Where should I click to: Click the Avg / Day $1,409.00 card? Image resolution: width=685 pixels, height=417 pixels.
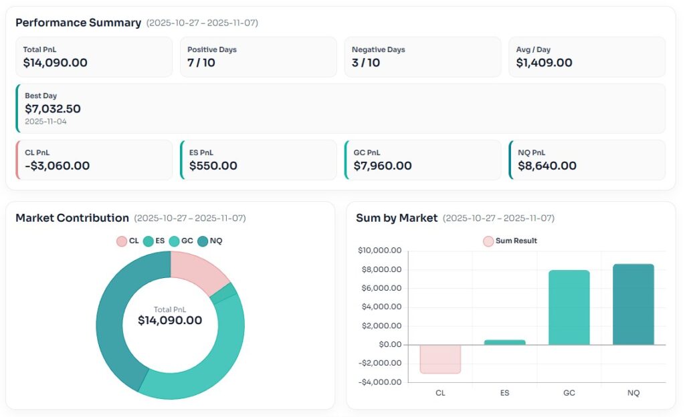click(587, 57)
